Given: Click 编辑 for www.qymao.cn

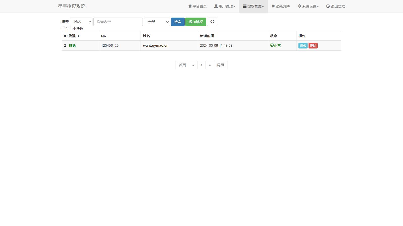Looking at the screenshot, I should [303, 46].
